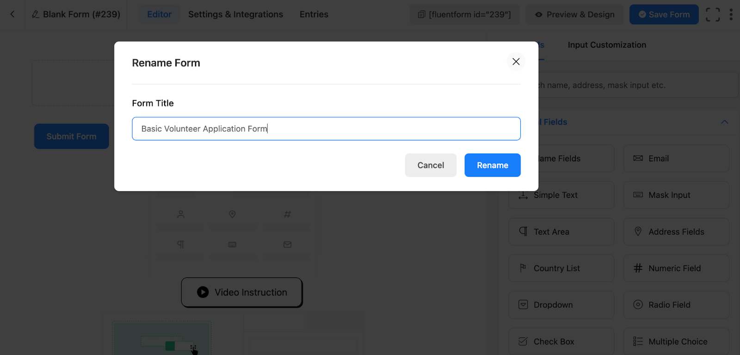740x355 pixels.
Task: Add a Text Area field
Action: pyautogui.click(x=561, y=232)
